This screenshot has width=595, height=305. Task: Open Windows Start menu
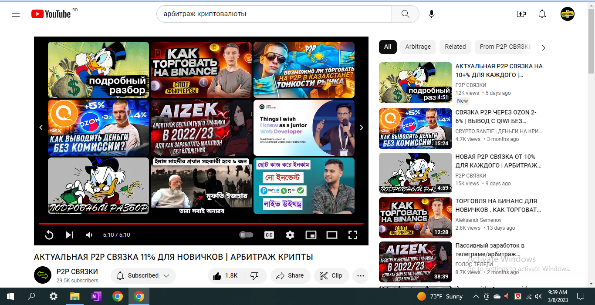point(10,296)
